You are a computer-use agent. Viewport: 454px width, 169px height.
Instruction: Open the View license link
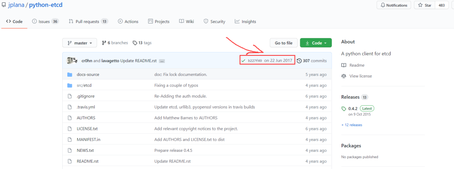point(357,76)
